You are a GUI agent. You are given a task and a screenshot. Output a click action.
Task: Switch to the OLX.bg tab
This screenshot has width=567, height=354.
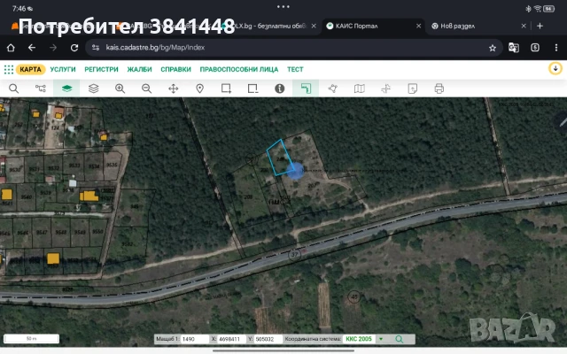click(x=268, y=26)
